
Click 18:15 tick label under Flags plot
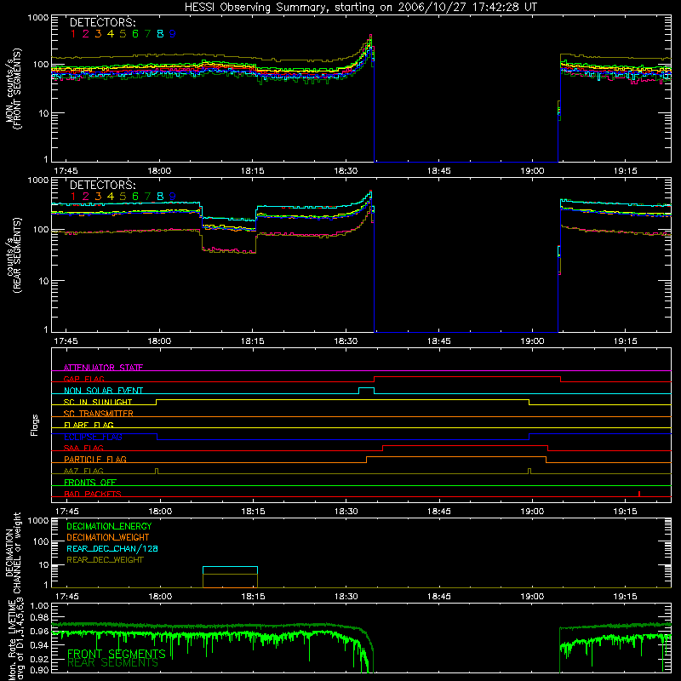pyautogui.click(x=253, y=512)
